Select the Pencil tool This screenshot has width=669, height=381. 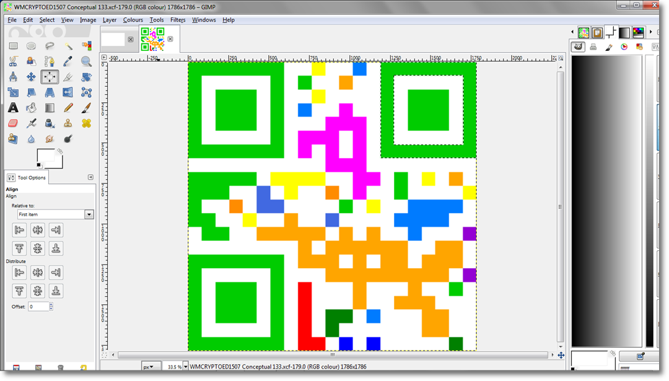68,108
